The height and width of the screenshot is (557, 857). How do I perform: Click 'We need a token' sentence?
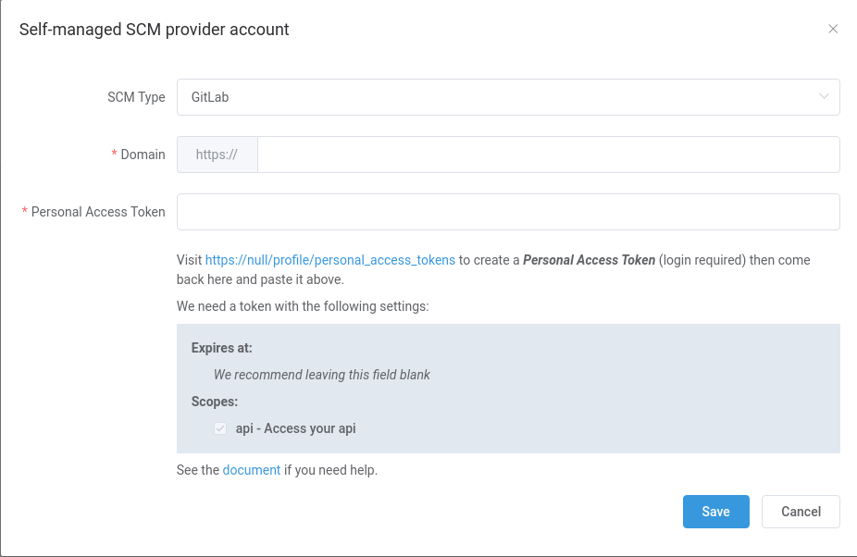(303, 306)
